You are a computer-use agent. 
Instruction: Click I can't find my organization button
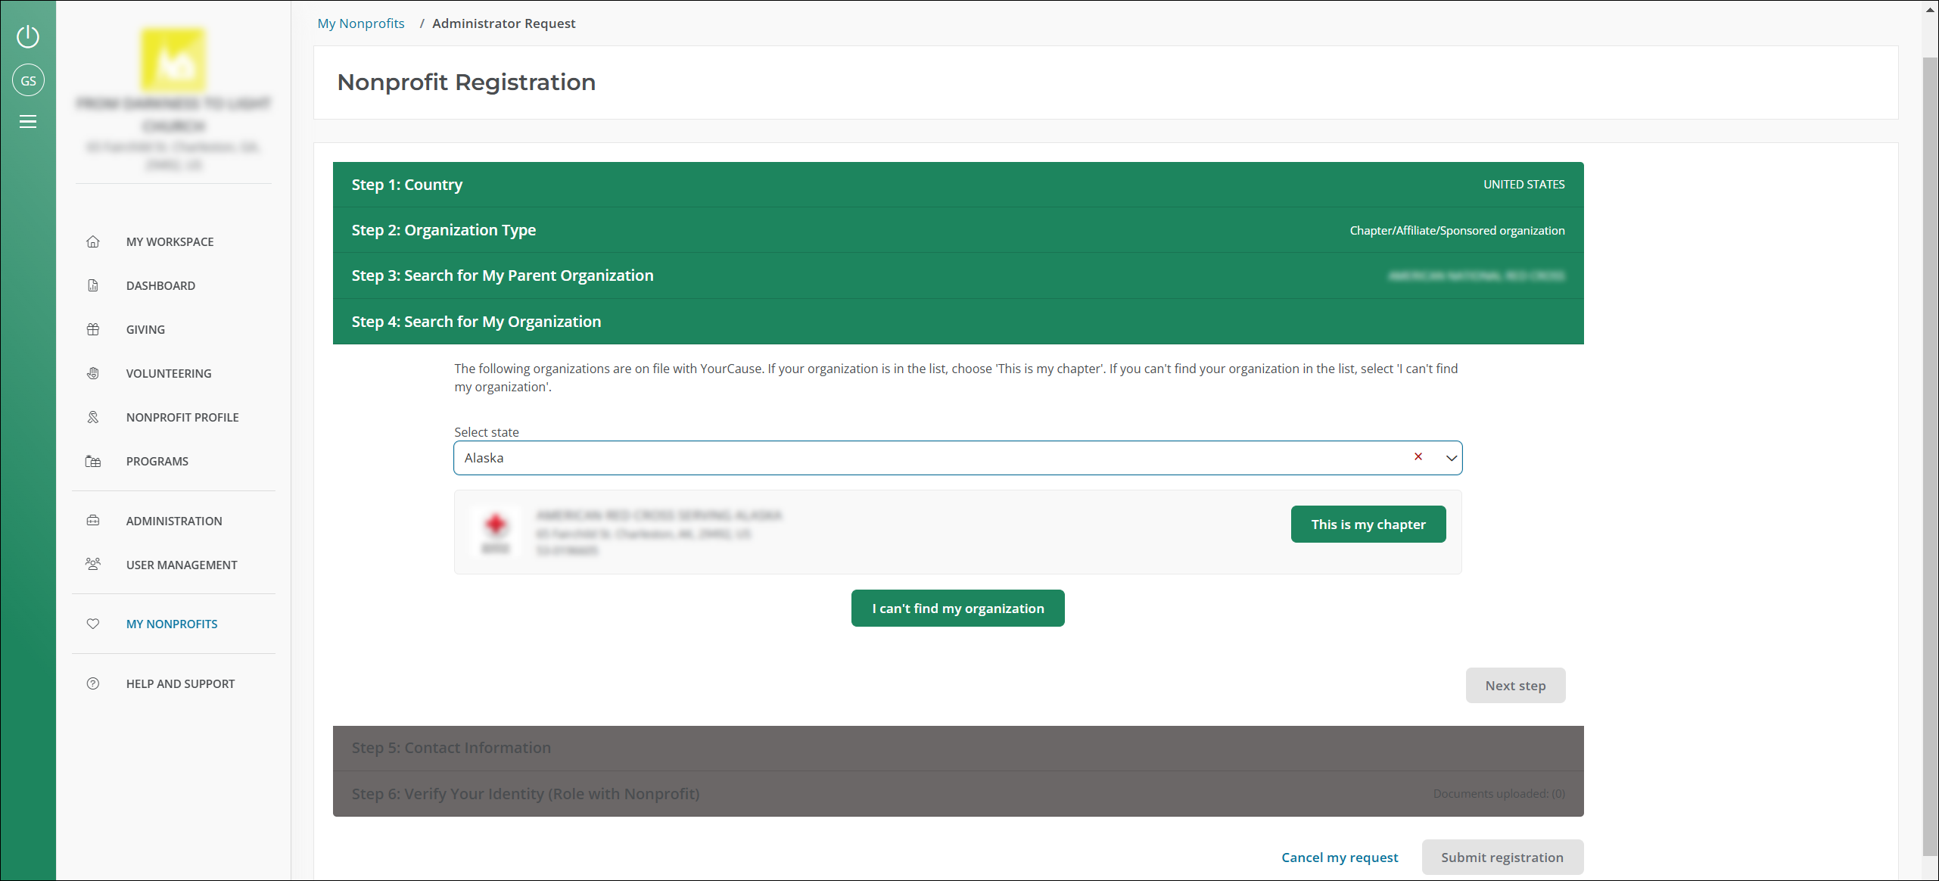pyautogui.click(x=958, y=606)
